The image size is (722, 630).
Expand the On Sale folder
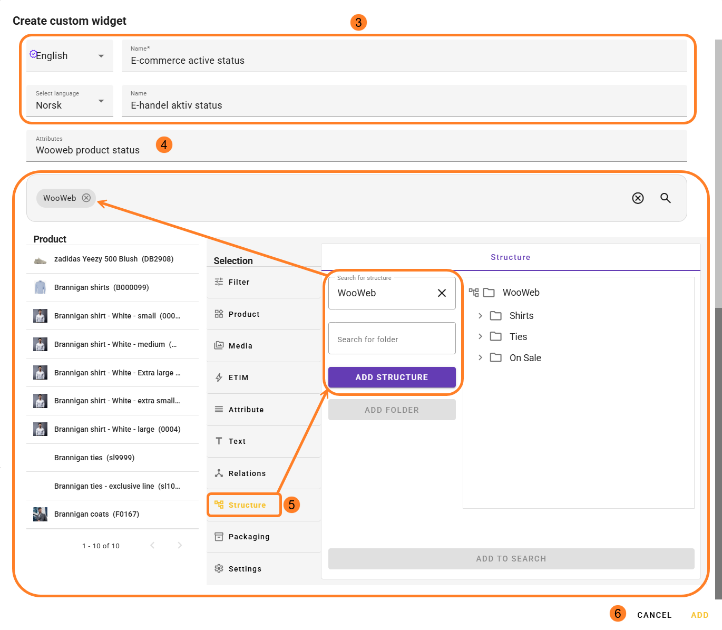pos(480,357)
